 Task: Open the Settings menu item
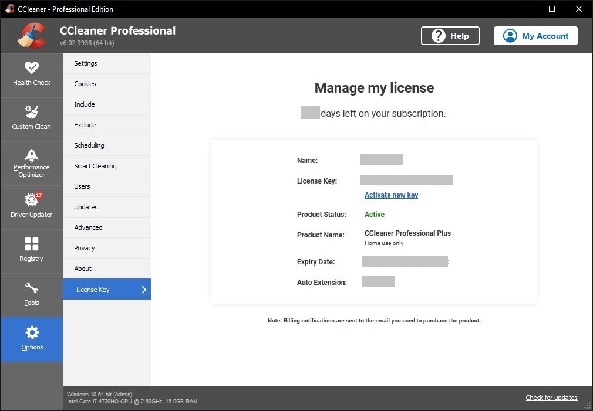point(86,63)
